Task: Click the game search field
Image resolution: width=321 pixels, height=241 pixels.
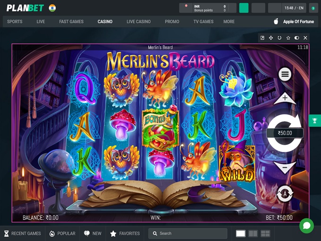Action: click(x=188, y=233)
